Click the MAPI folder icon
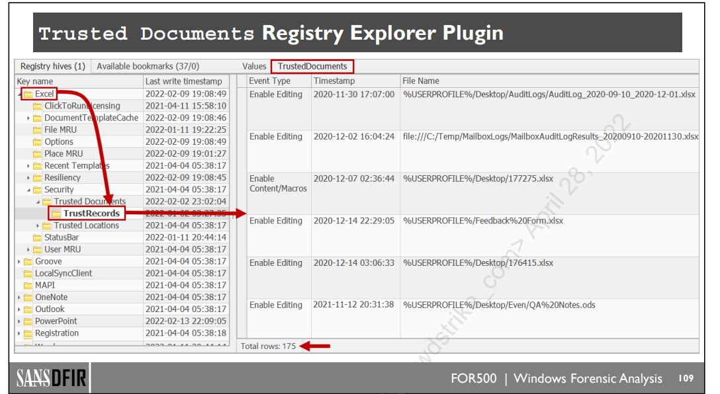This screenshot has height=394, width=720. click(27, 286)
